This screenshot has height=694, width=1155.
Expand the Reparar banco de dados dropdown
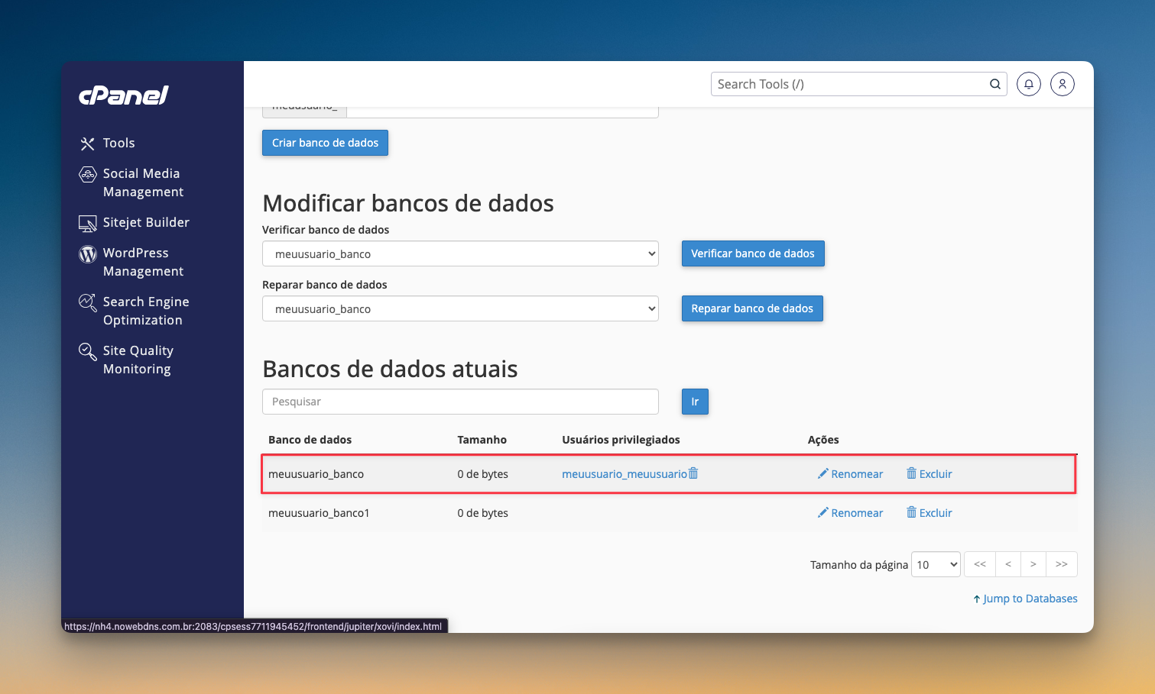tap(459, 308)
